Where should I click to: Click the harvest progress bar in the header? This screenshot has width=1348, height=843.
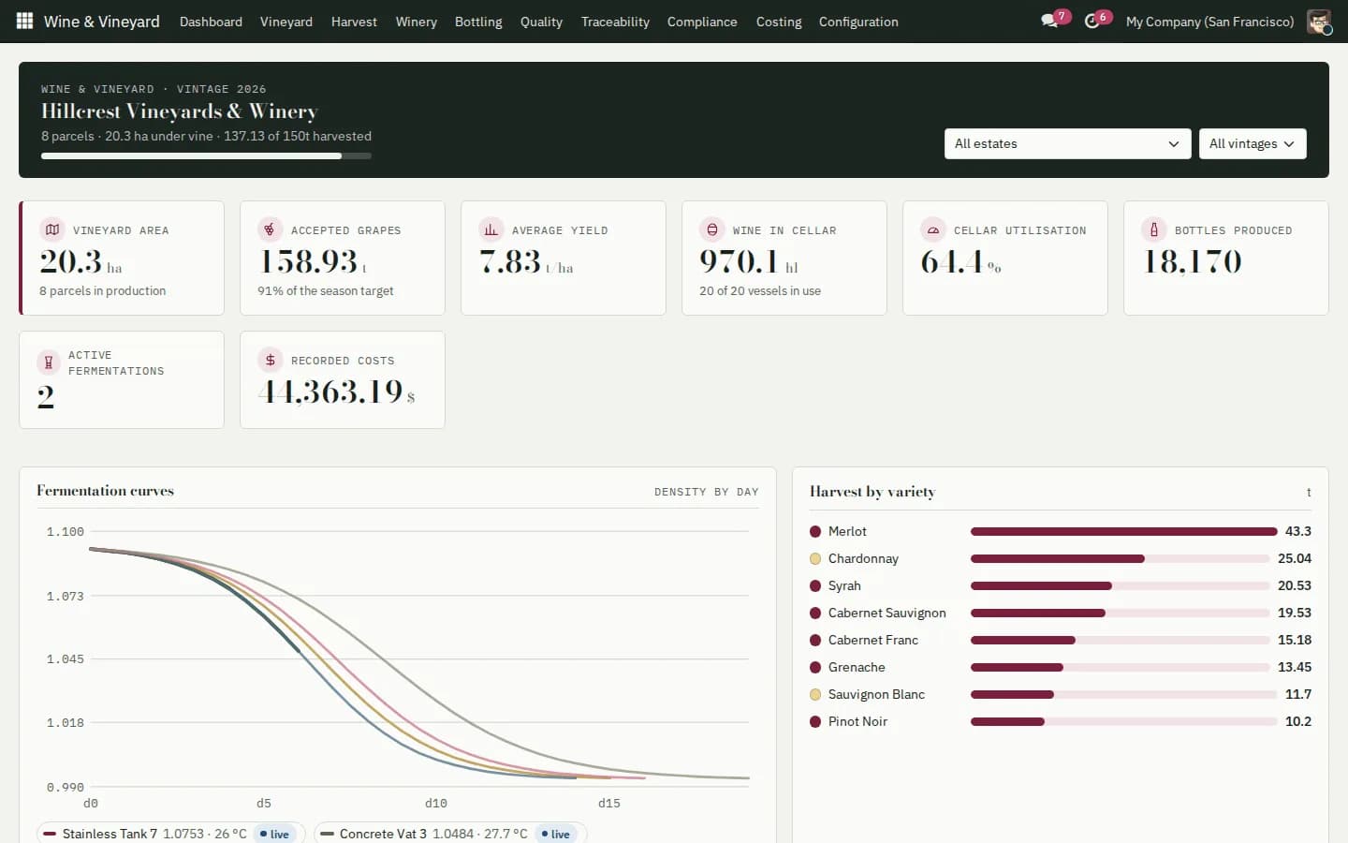coord(206,155)
